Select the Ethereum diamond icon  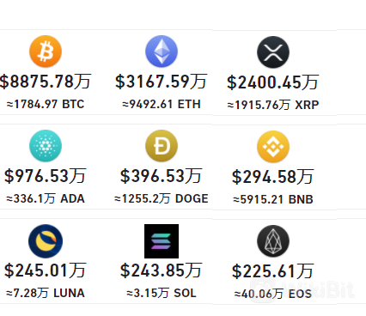[x=162, y=52]
